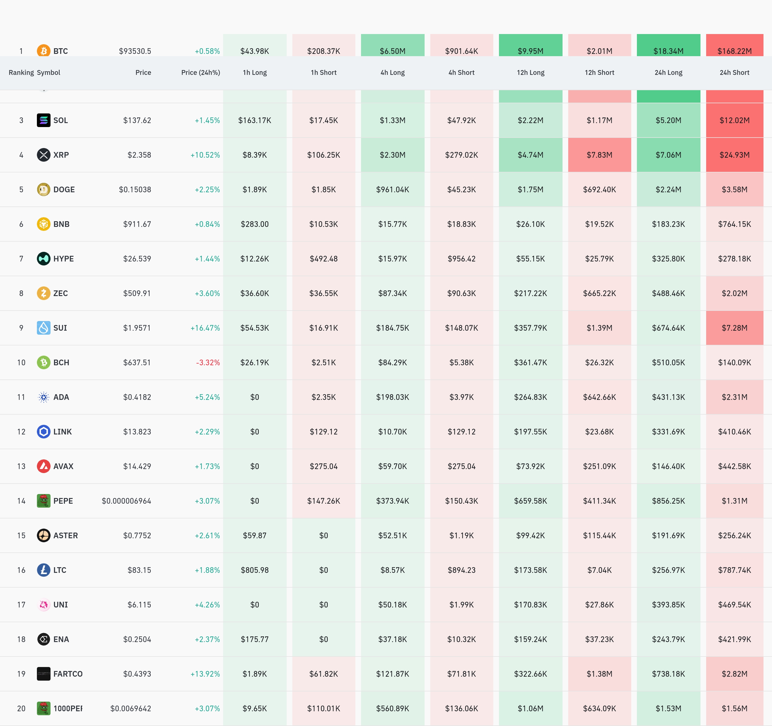Click the Solana SOL logo icon
The height and width of the screenshot is (726, 772).
[x=43, y=120]
